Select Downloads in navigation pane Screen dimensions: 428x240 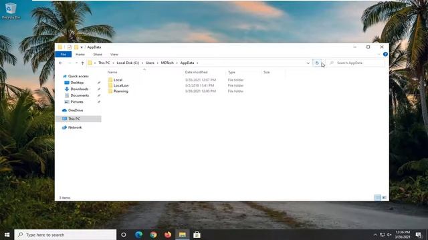[x=79, y=89]
